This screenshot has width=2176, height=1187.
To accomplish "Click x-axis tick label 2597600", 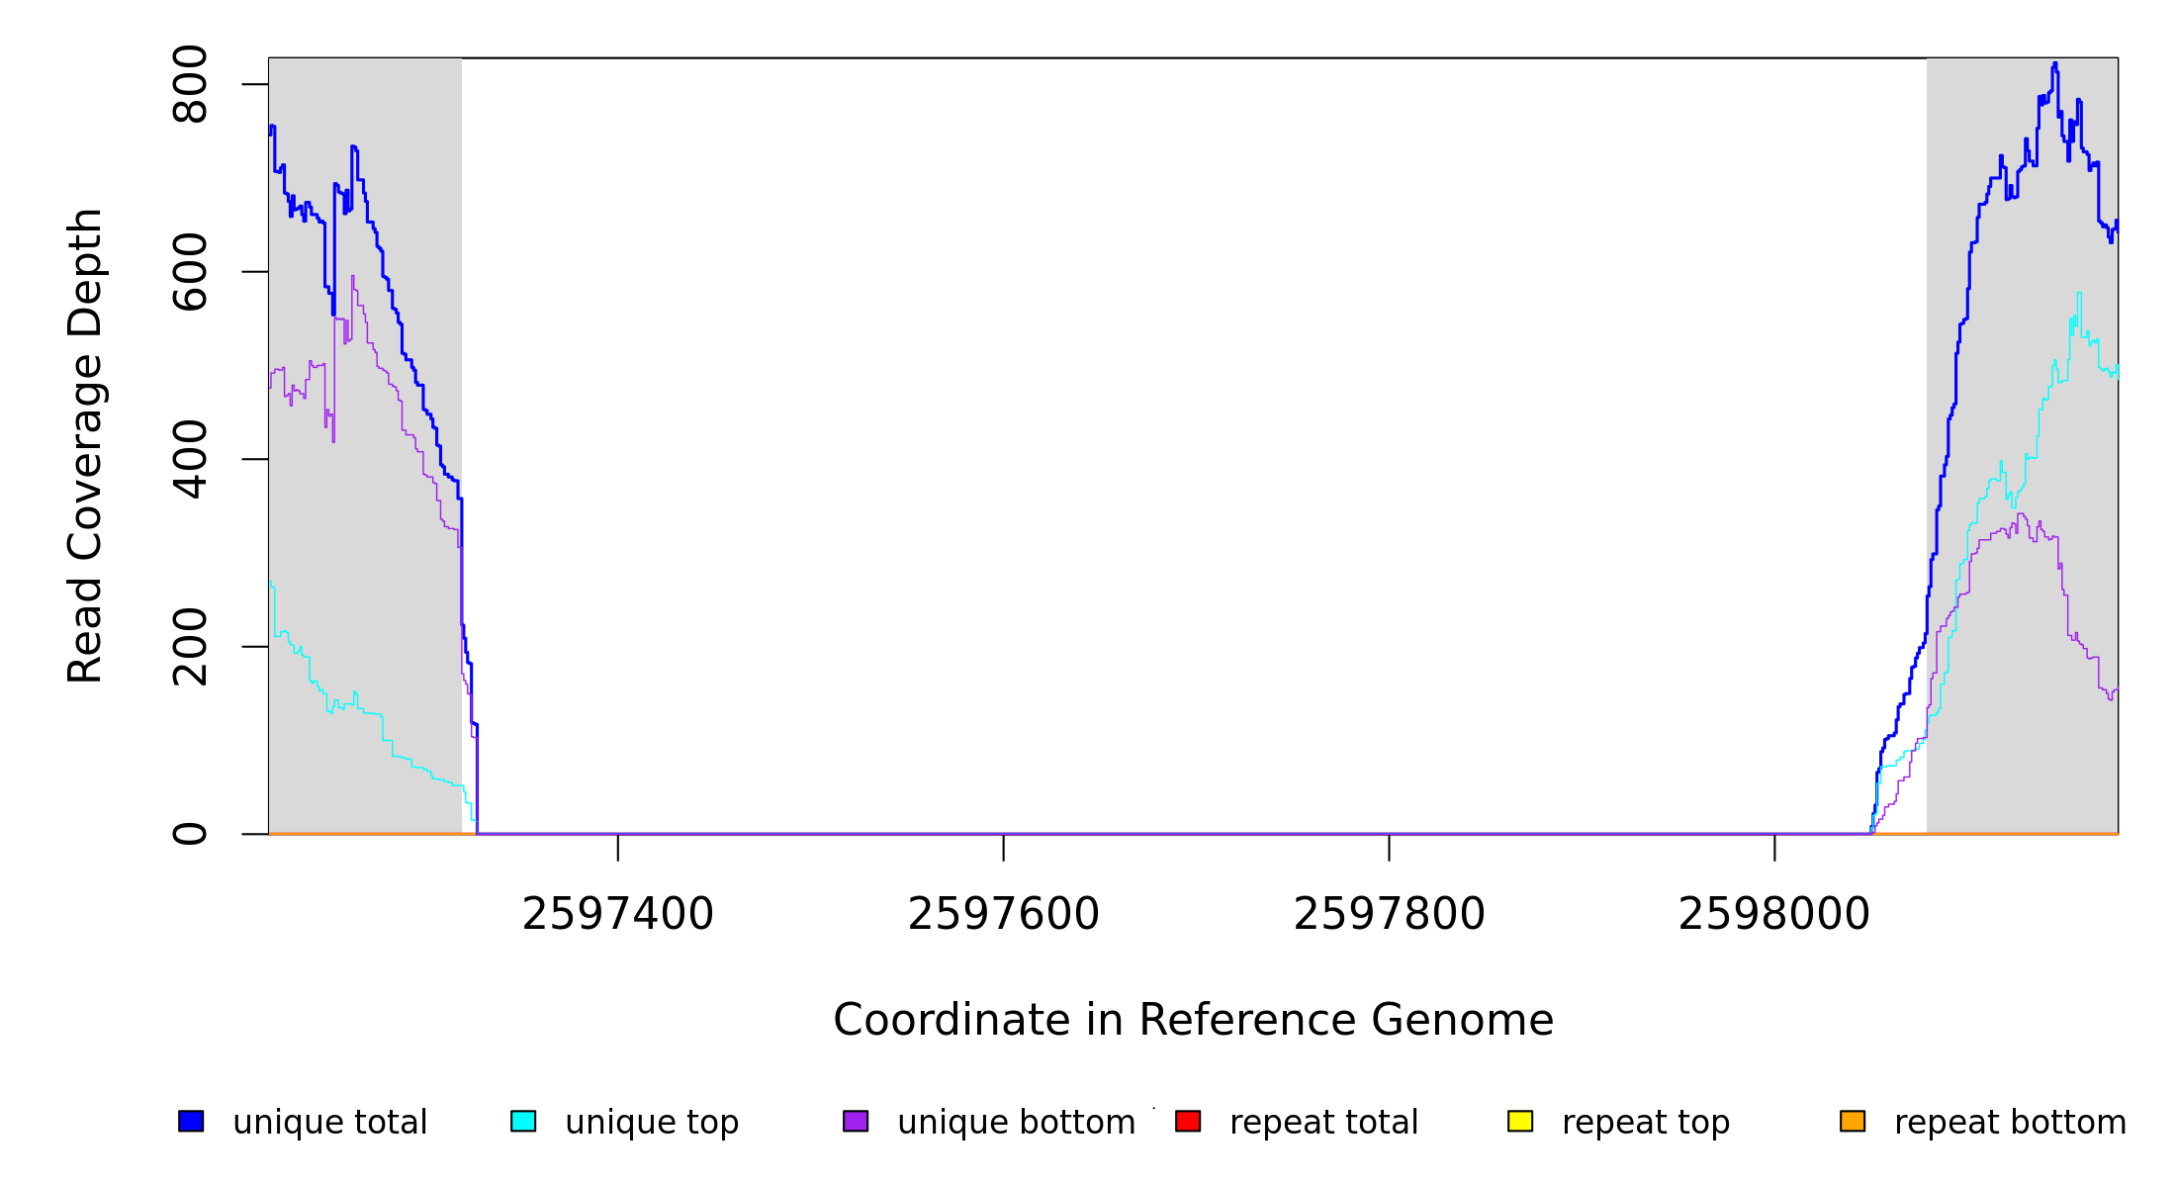I will coord(1003,914).
